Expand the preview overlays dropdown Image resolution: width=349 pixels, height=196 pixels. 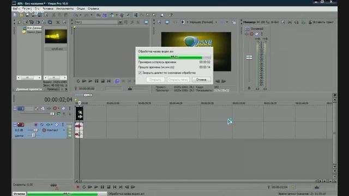(x=227, y=22)
